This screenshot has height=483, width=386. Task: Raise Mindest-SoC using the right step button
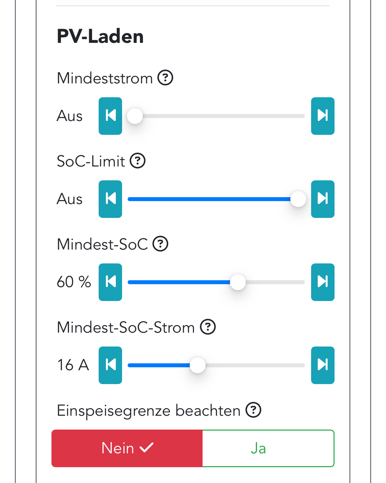coord(323,282)
